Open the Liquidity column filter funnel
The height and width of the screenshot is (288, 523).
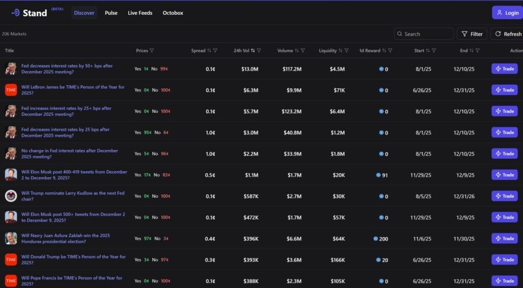(347, 51)
